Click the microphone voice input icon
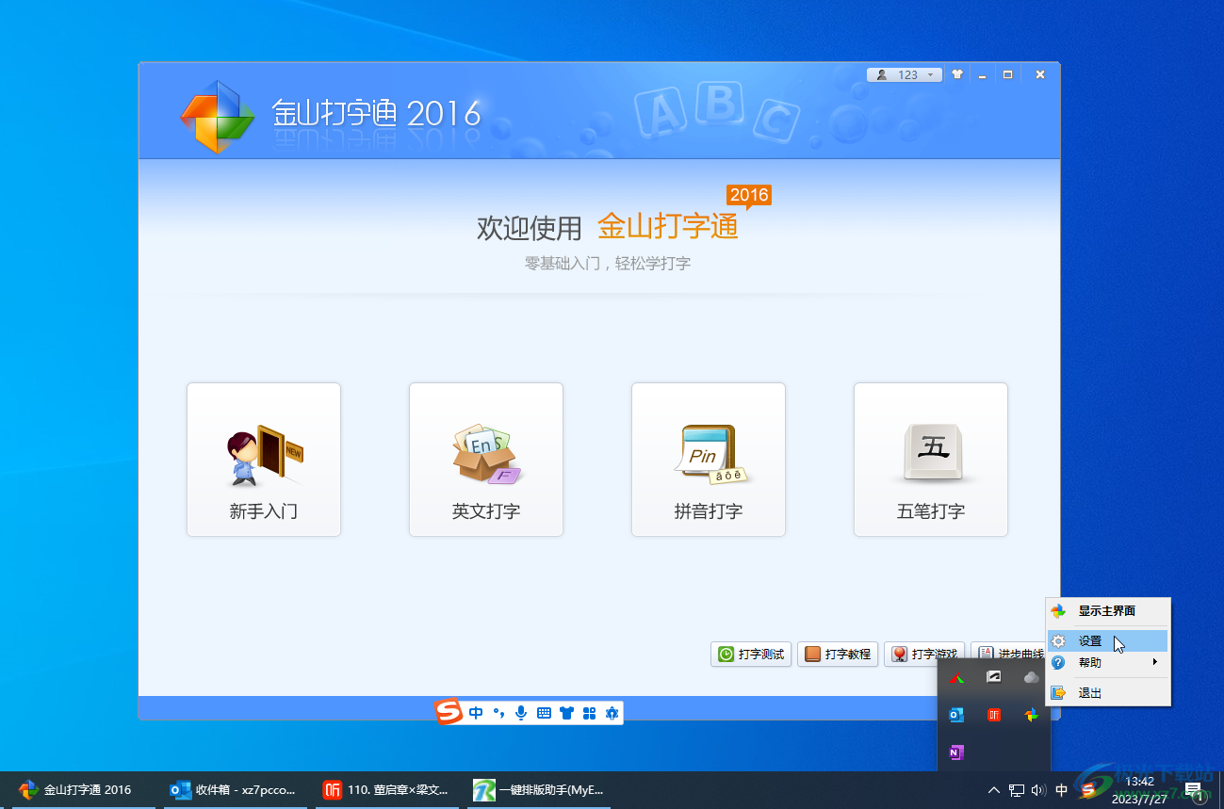 pos(521,713)
